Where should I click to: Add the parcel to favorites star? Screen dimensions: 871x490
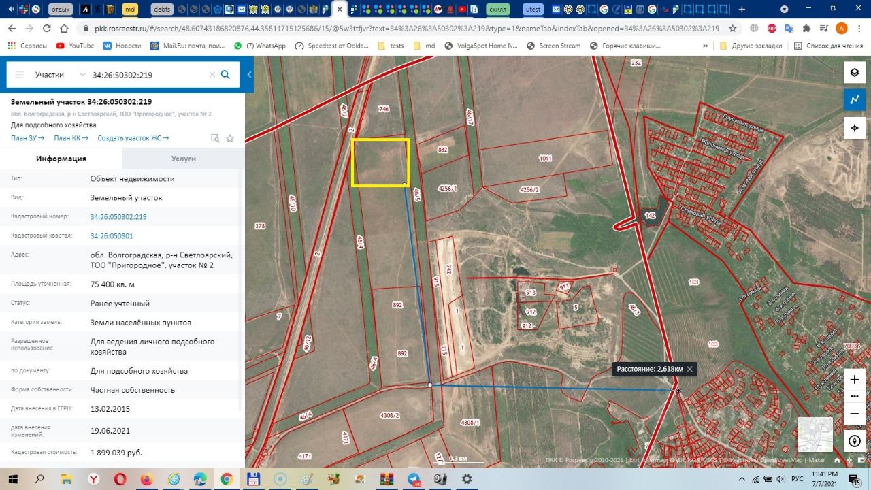(x=230, y=138)
